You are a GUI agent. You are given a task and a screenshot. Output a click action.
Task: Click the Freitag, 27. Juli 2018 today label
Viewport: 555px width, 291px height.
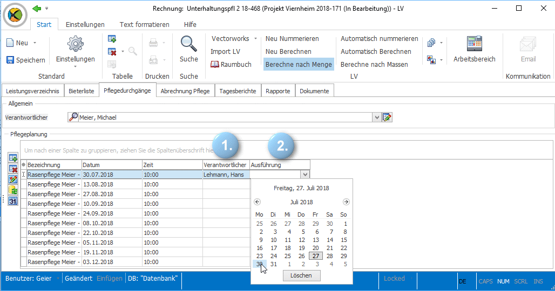pyautogui.click(x=301, y=188)
